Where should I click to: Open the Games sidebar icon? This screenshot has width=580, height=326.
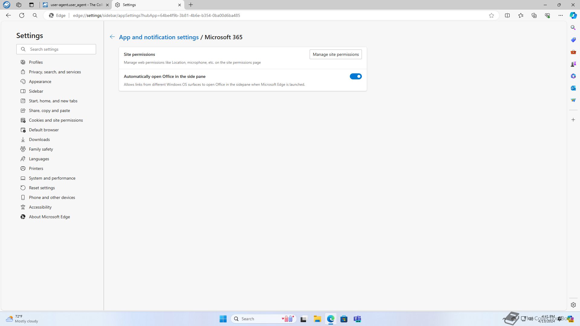[x=573, y=64]
